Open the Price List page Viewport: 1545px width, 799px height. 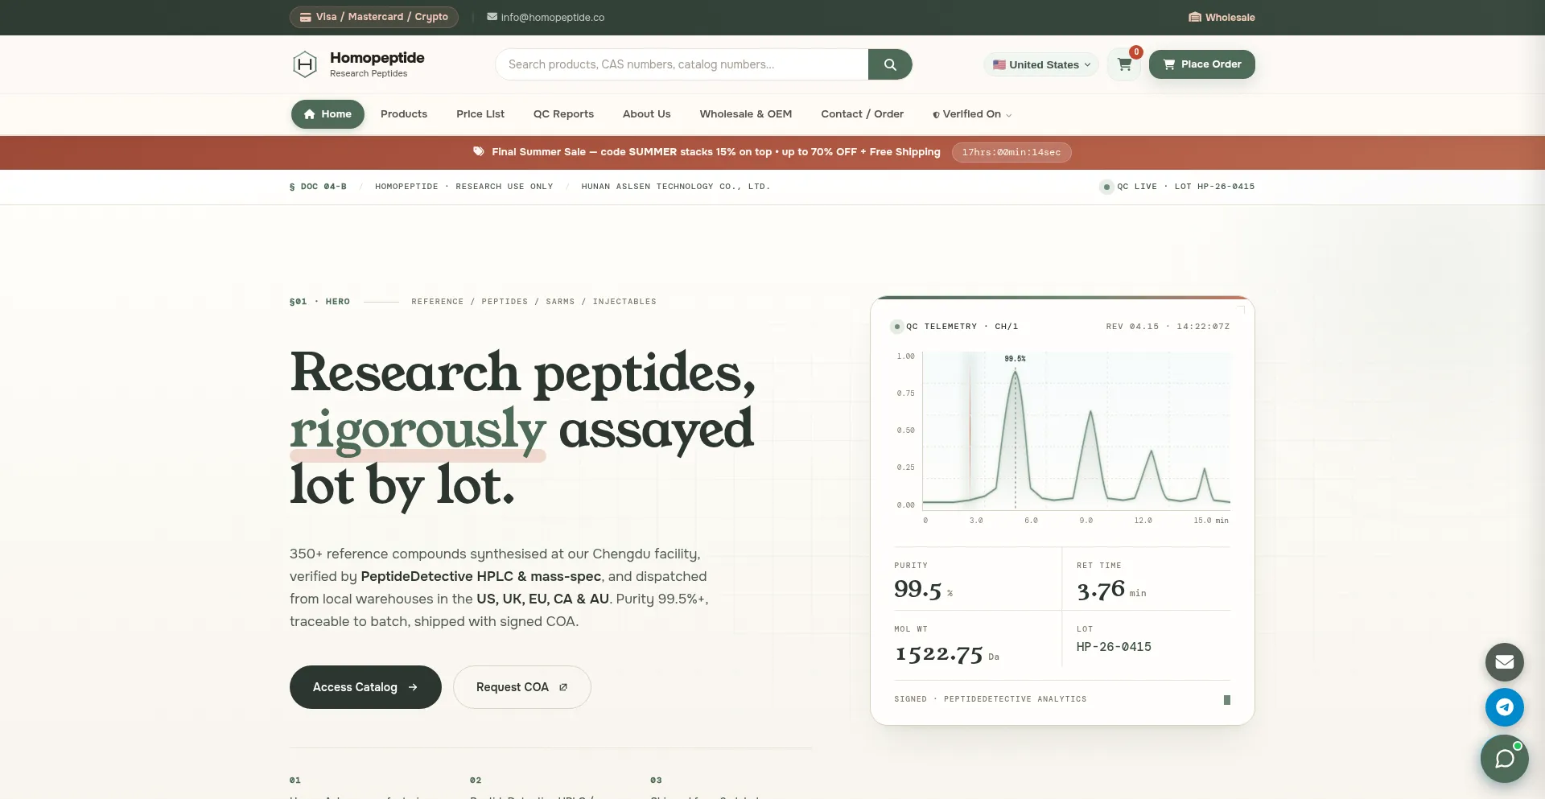(480, 114)
